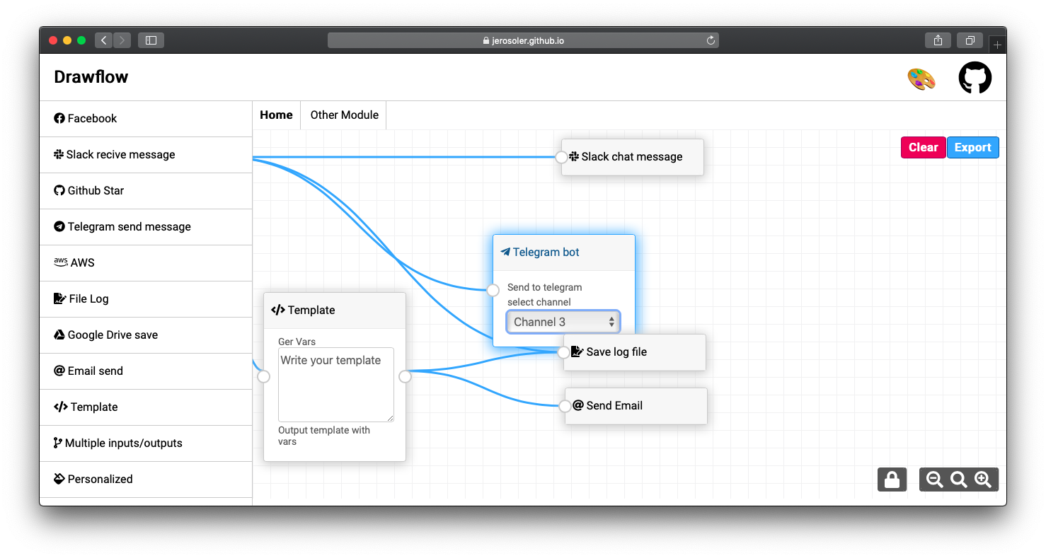The height and width of the screenshot is (558, 1046).
Task: Add a new browser tab
Action: coord(997,45)
